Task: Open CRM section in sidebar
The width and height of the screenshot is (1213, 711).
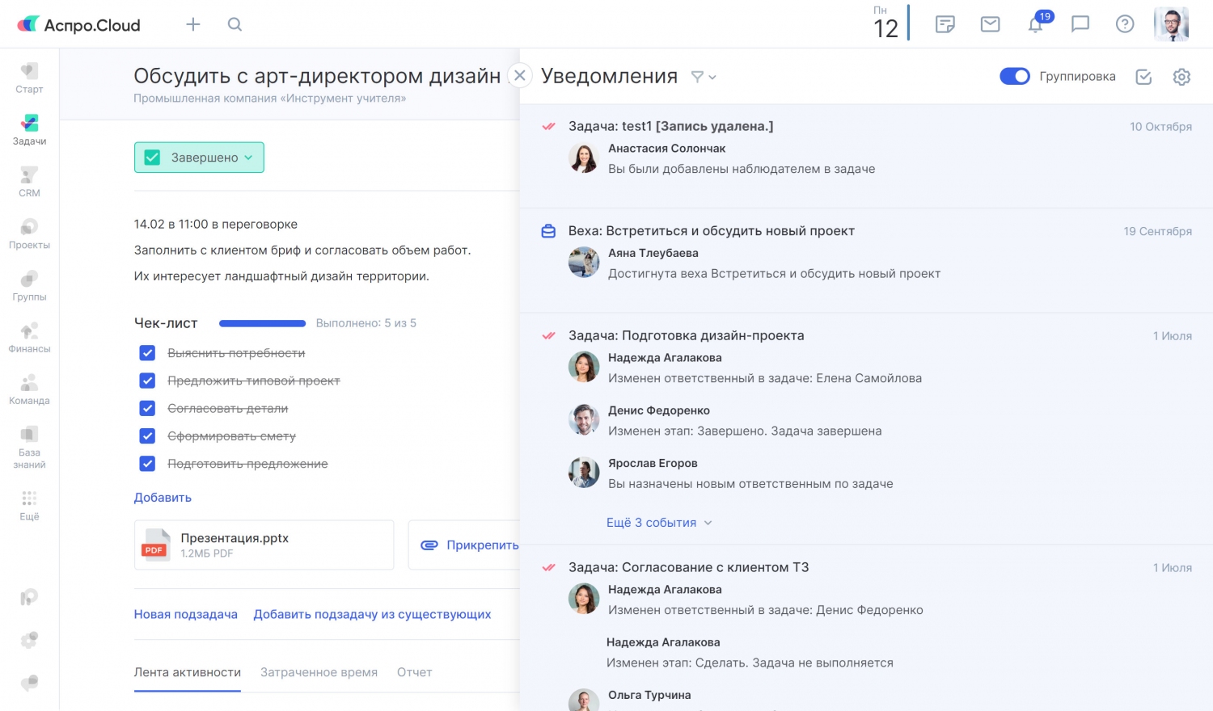Action: [29, 181]
